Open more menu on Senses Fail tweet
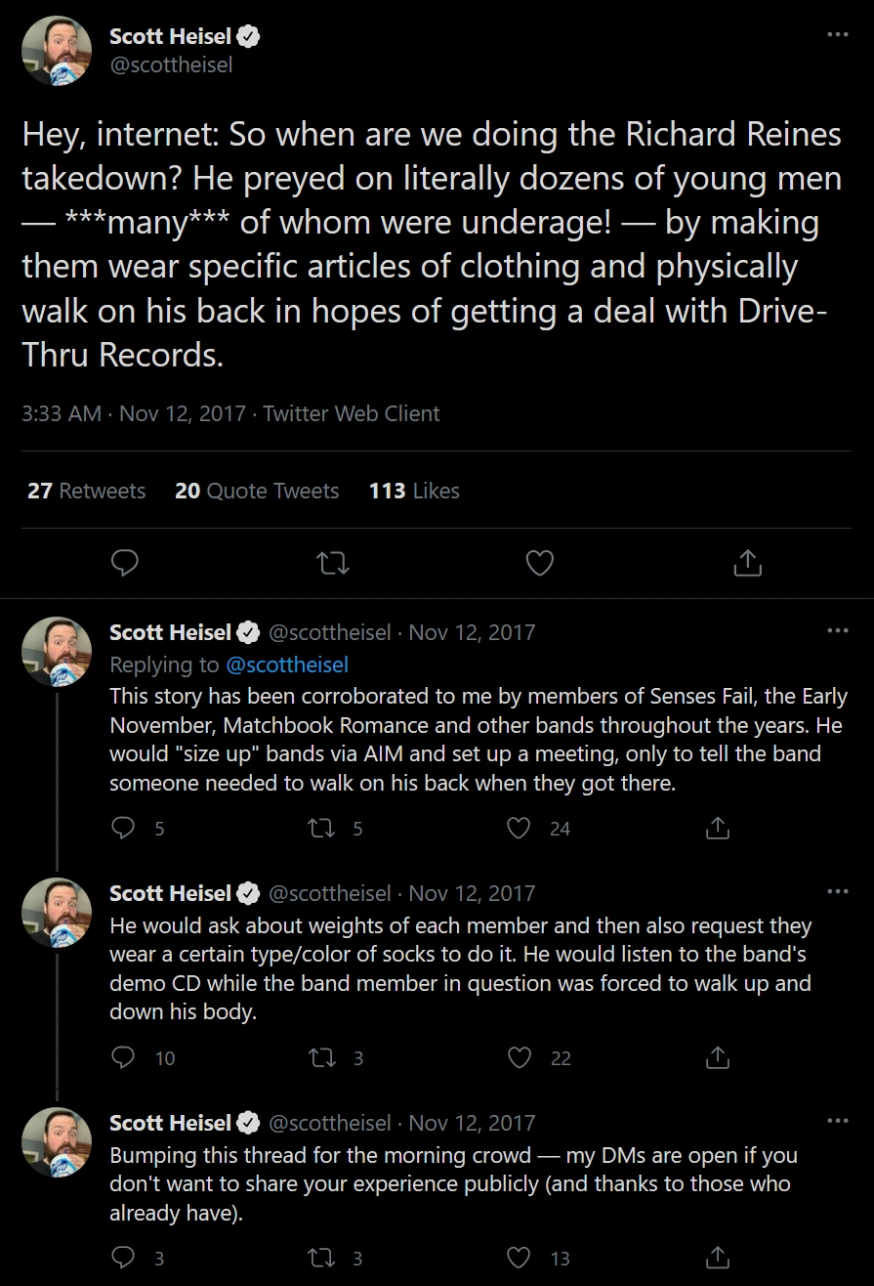Screen dimensions: 874x1286 click(x=837, y=631)
